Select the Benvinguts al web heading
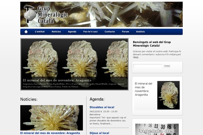The image size is (203, 135). [x=152, y=44]
